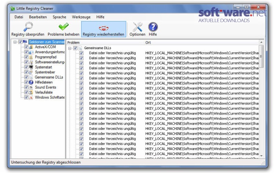The image size is (274, 173).
Task: Toggle the Sound Events checkbox
Action: click(x=26, y=87)
